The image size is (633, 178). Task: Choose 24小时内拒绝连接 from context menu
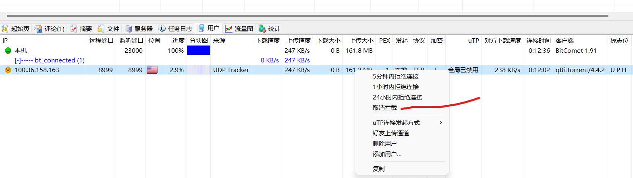pyautogui.click(x=397, y=97)
